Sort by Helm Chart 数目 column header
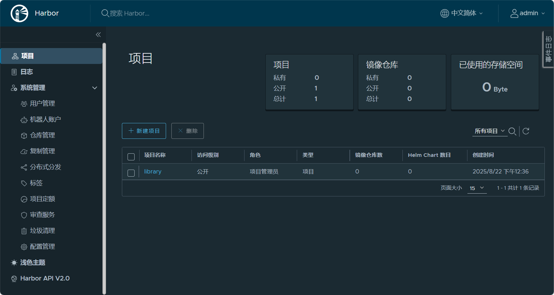Image resolution: width=554 pixels, height=295 pixels. 429,155
